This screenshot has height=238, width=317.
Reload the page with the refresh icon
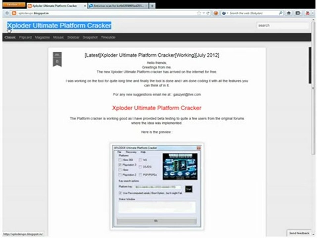click(208, 13)
